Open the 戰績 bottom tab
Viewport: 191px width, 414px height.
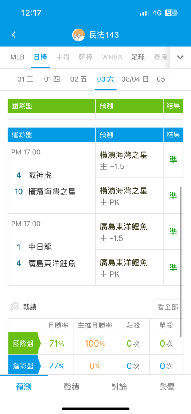coord(72,387)
